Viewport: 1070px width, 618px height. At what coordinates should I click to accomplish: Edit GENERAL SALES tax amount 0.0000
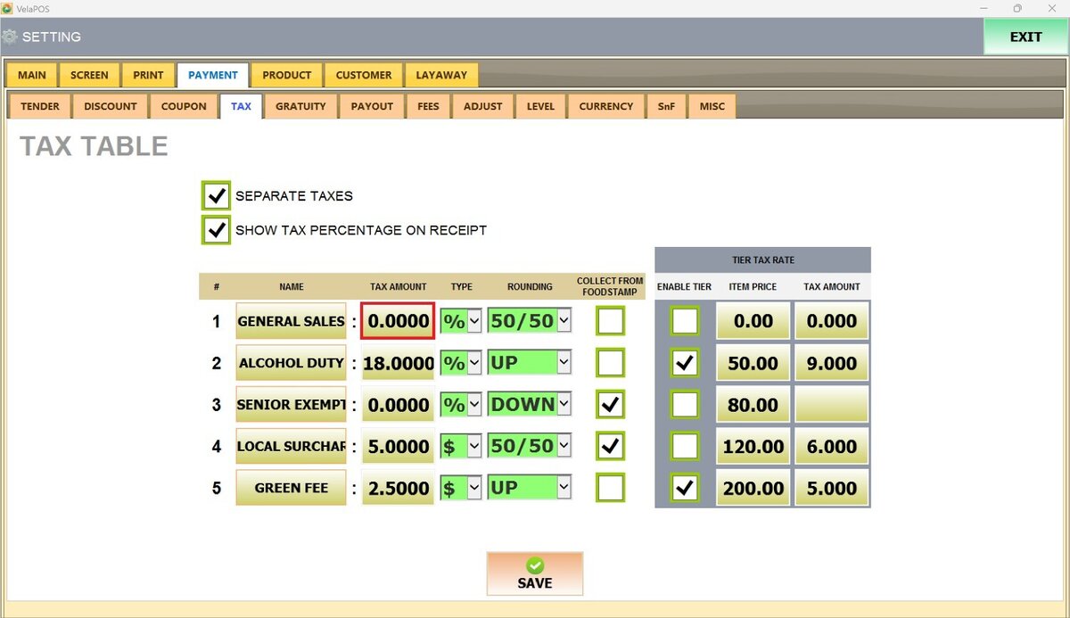[398, 321]
